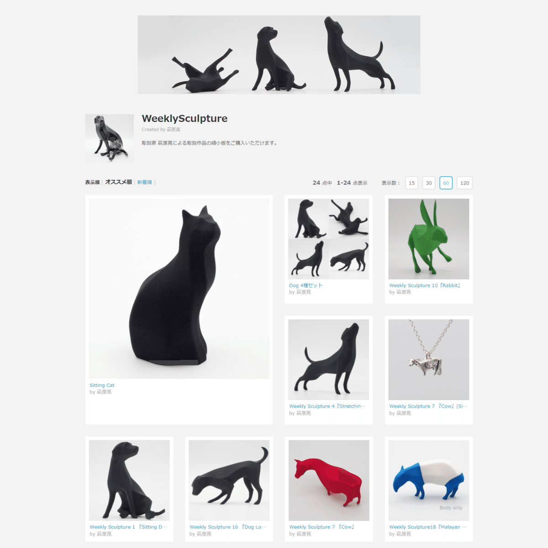
Task: View the four-dog set thumbnail
Action: pyautogui.click(x=328, y=239)
